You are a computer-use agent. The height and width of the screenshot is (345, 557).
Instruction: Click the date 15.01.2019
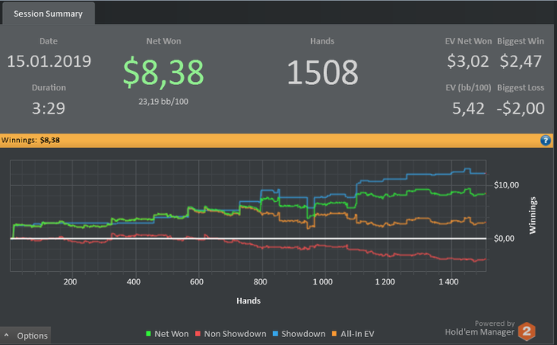pyautogui.click(x=49, y=61)
